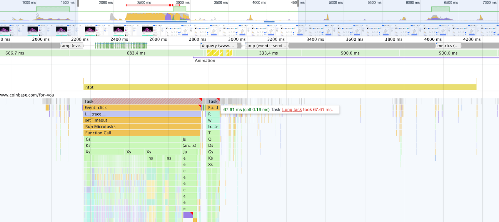The image size is (499, 222).
Task: Click the overview selection handle near 2000 ms
Action: 78,3
